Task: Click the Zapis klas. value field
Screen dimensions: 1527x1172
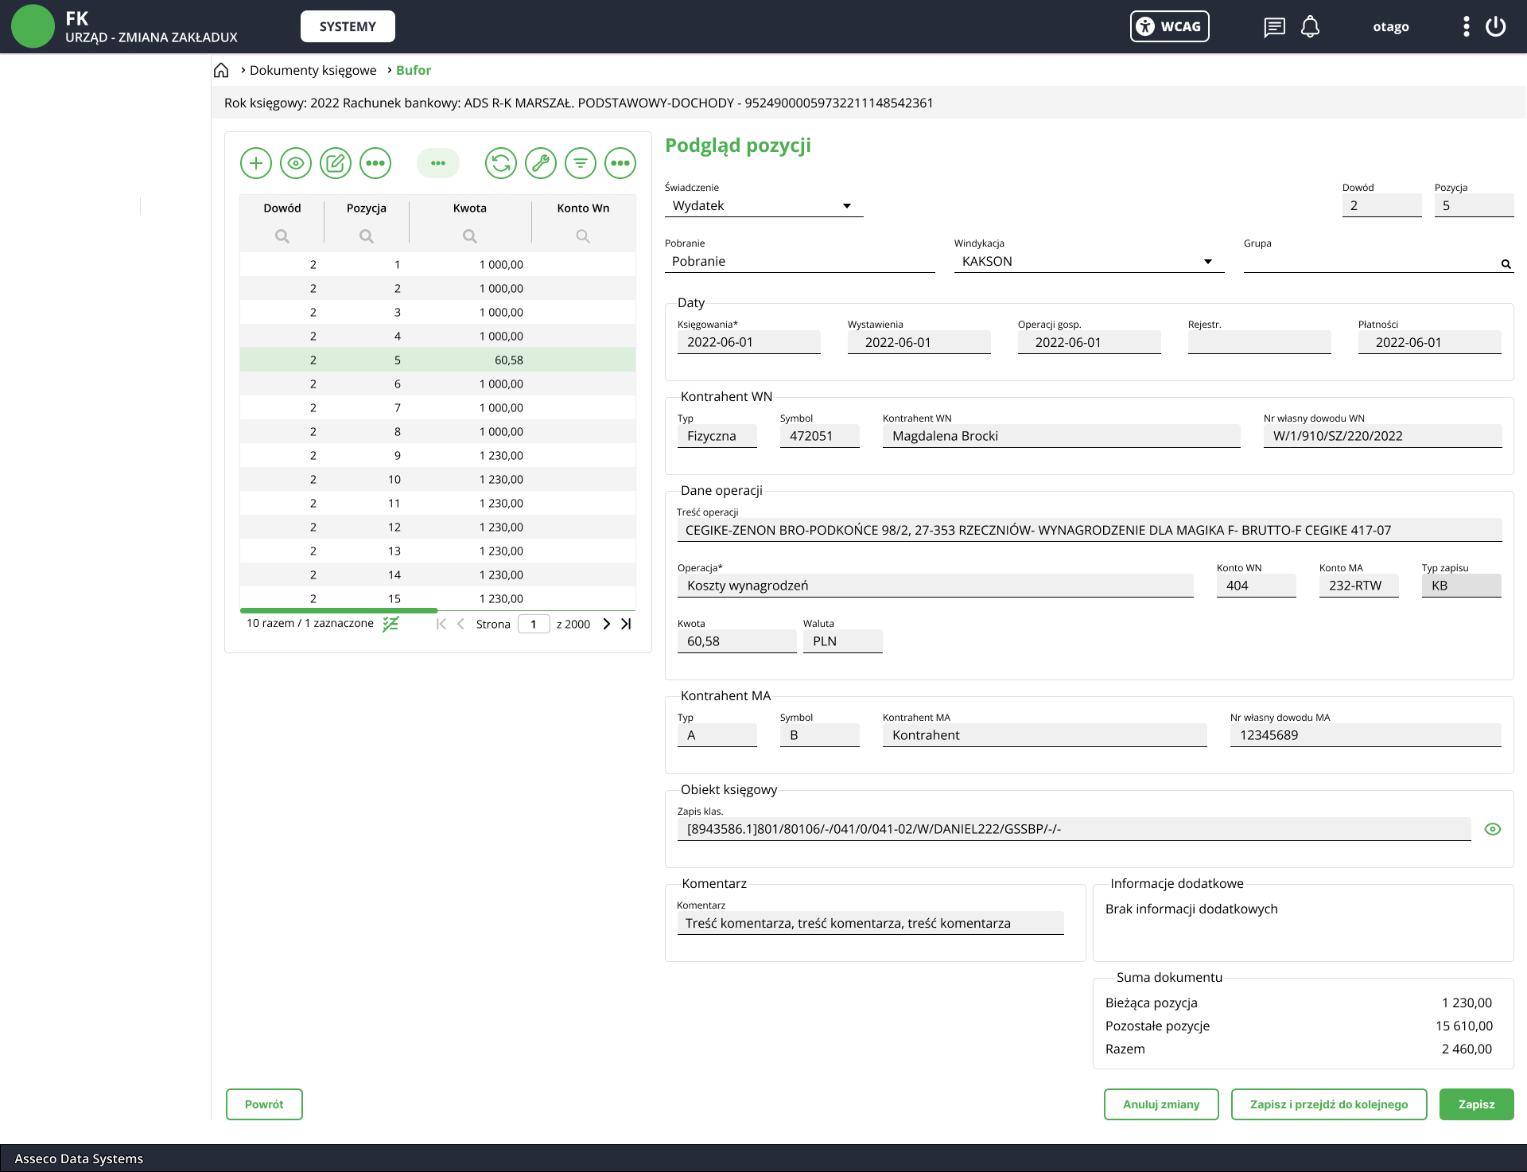Action: pos(1074,829)
